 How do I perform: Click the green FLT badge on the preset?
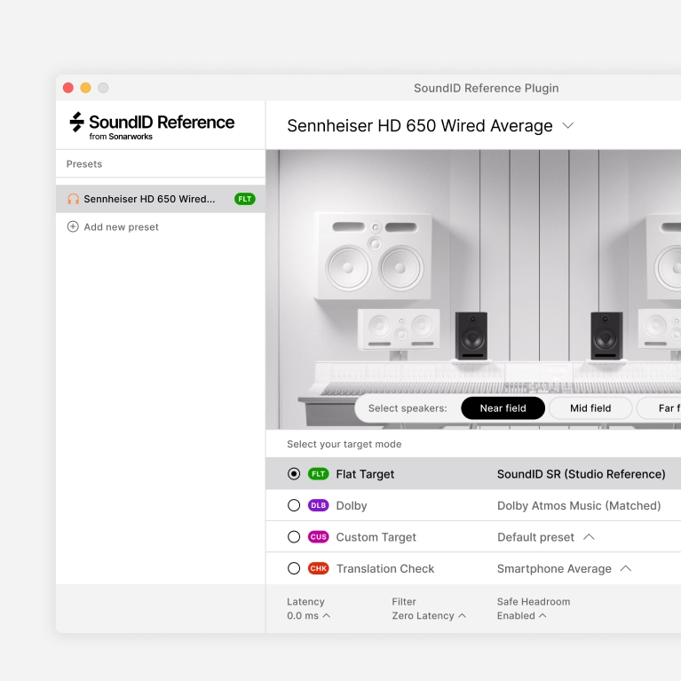244,199
